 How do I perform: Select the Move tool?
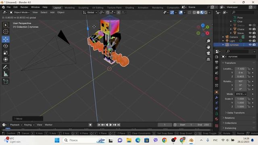pos(6,39)
